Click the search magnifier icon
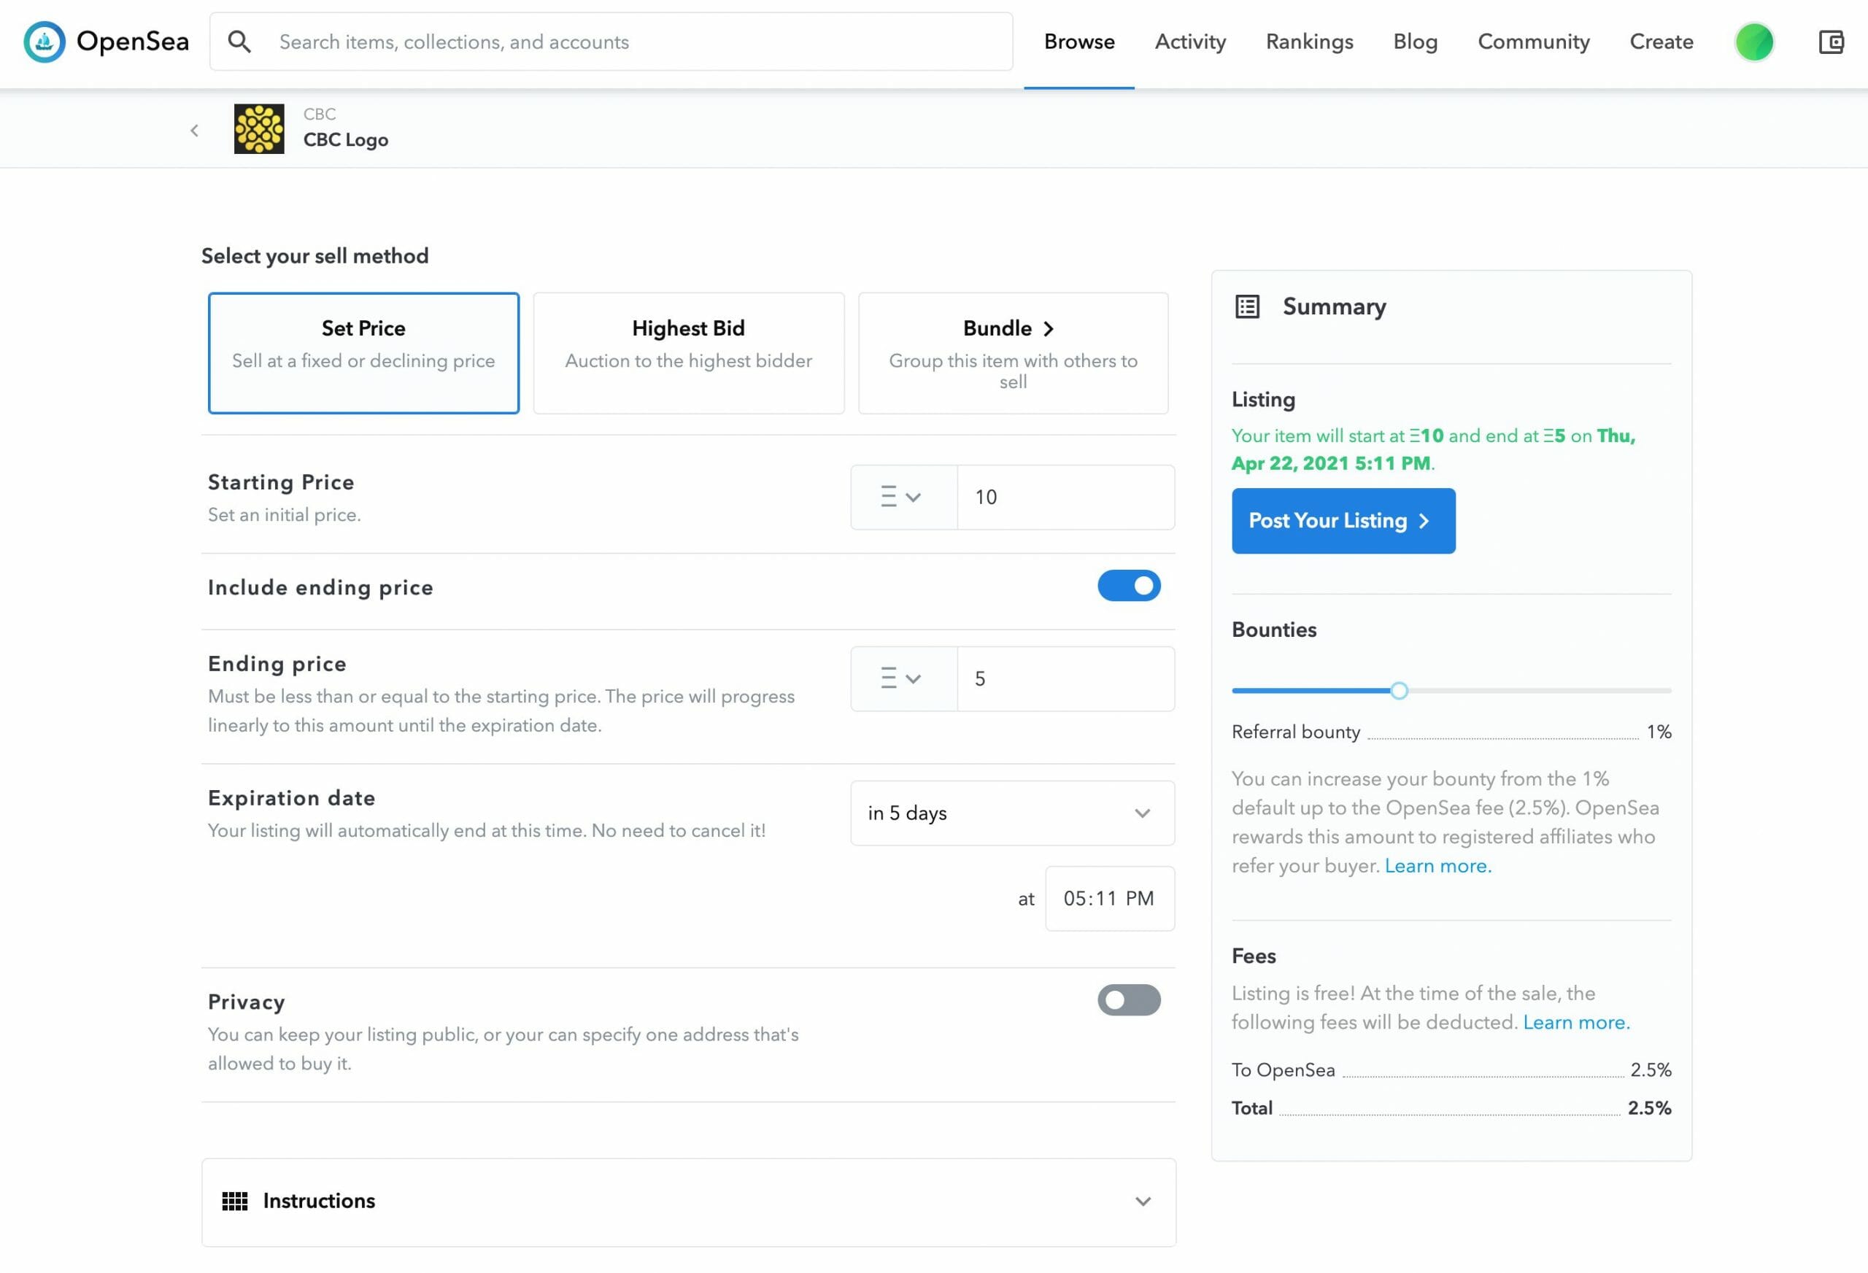Viewport: 1868px width, 1273px height. click(239, 42)
